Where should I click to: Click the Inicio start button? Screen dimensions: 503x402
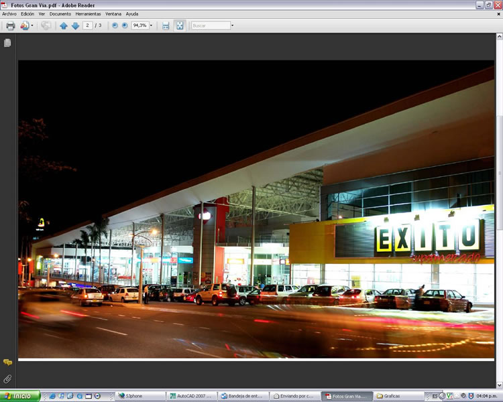(20, 396)
